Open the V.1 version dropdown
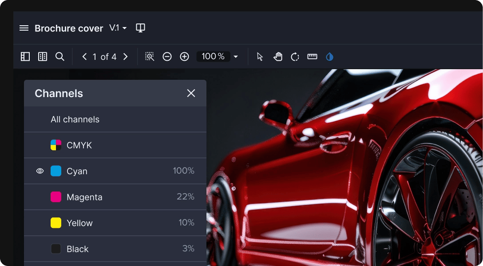The image size is (483, 266). tap(118, 28)
